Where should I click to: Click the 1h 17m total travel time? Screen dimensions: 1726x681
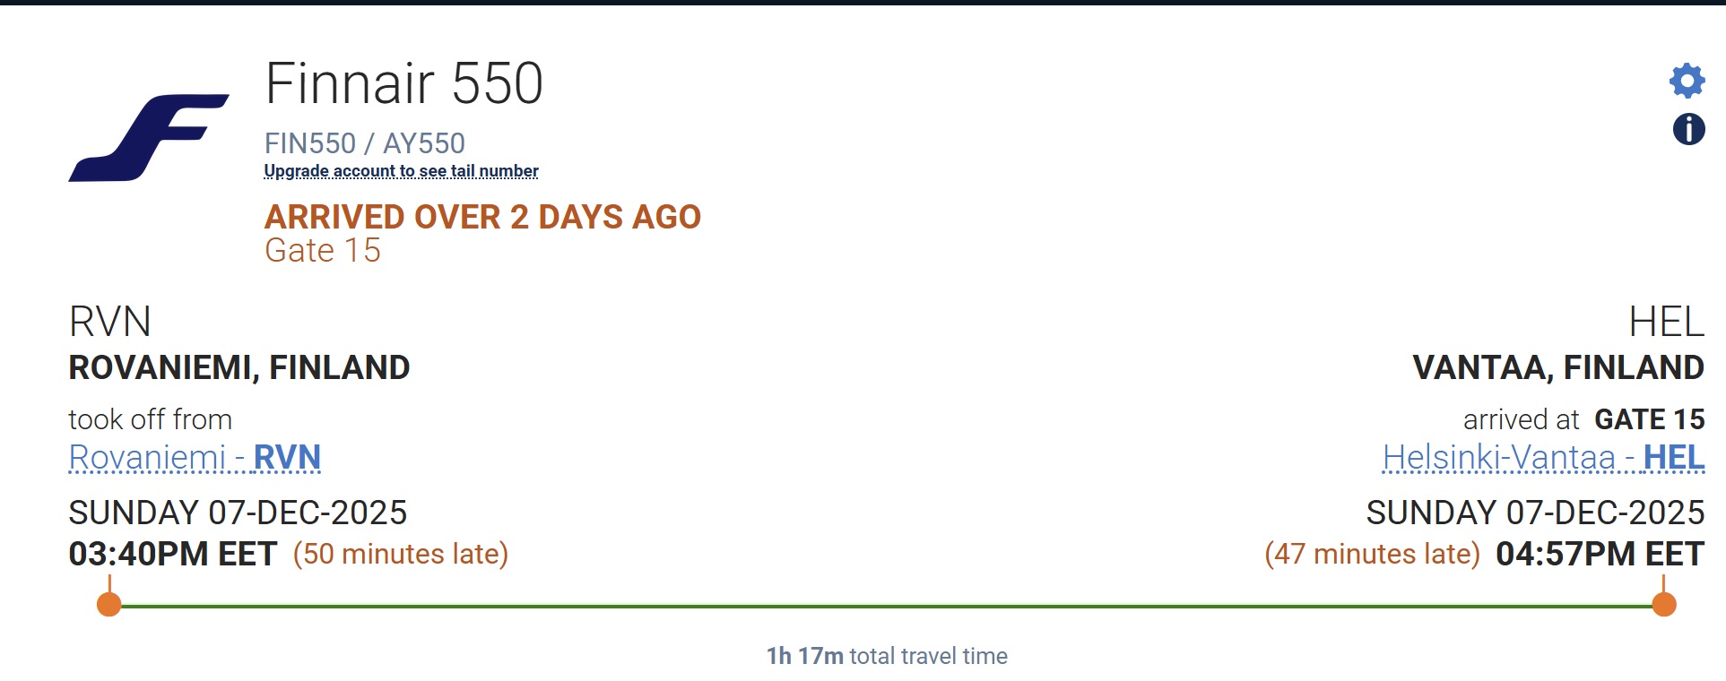point(886,656)
